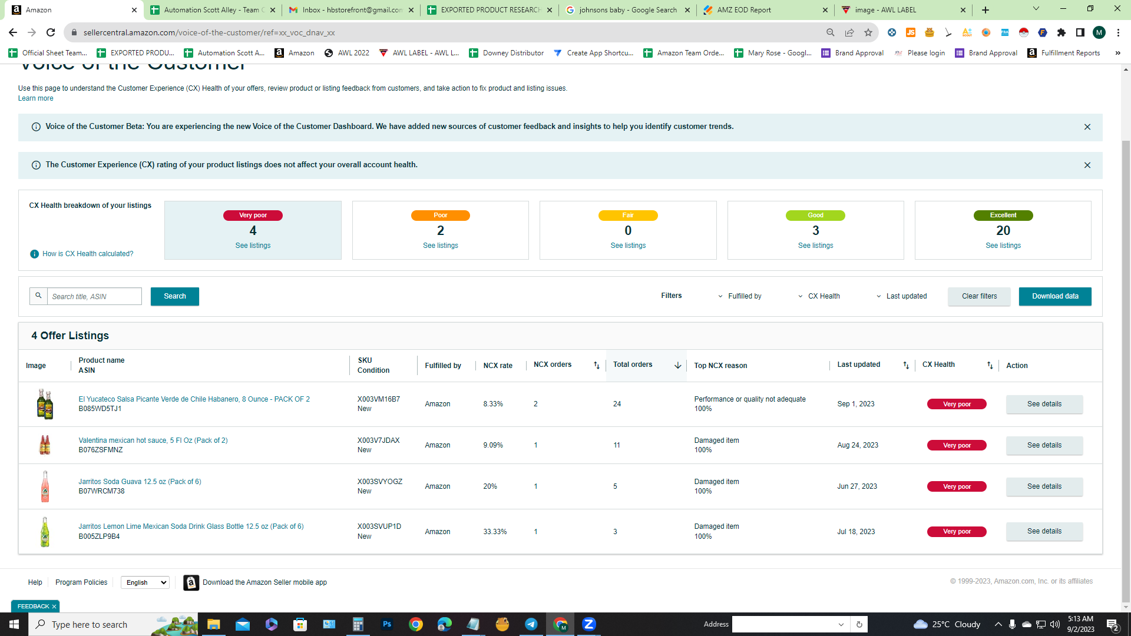Reload the Seller Central page
Screen dimensions: 1131x636
click(x=51, y=32)
